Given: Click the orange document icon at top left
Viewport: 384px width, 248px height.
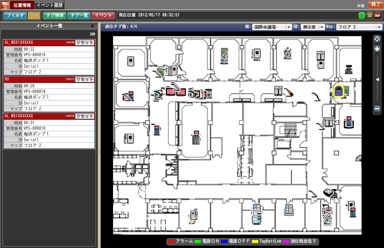Looking at the screenshot, I should coord(5,5).
